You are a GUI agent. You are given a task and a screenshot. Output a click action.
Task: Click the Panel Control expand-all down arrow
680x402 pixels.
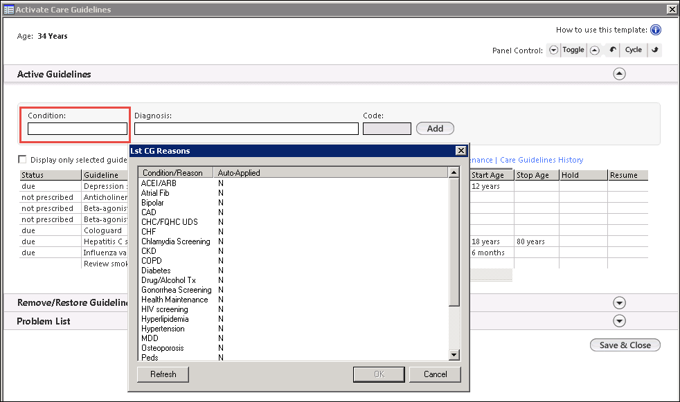click(553, 51)
